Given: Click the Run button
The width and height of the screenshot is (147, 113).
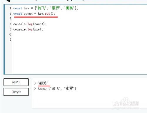Looking at the screenshot, I should point(16,82).
